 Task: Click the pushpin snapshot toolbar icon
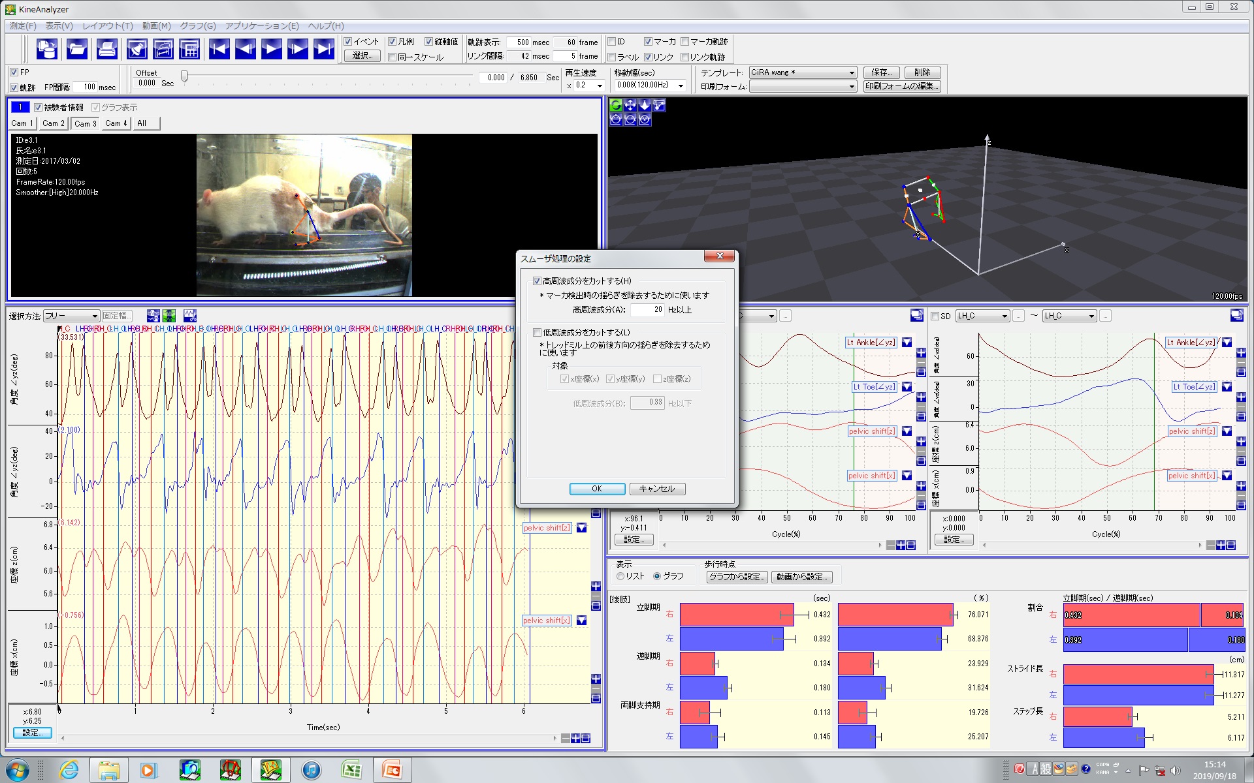[137, 49]
